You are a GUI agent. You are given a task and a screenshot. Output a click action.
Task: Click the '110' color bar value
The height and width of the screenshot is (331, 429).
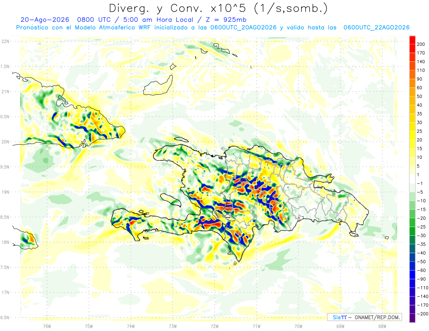421,70
